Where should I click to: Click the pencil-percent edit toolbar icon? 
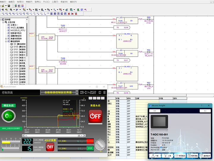point(24,10)
